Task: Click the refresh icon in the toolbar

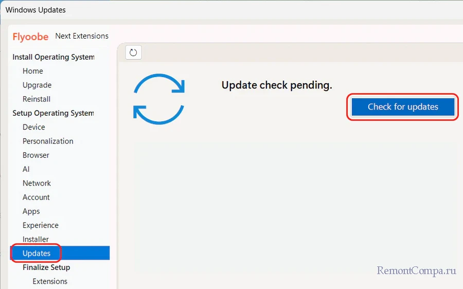Action: [x=133, y=52]
